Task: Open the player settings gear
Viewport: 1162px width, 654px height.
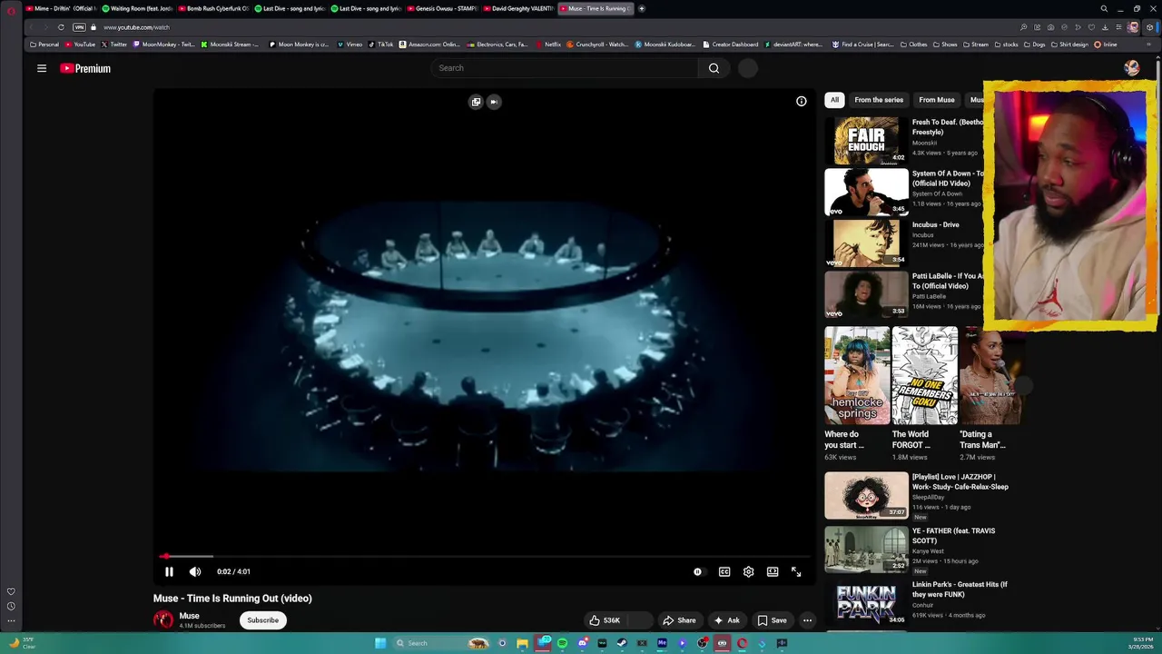Action: tap(748, 571)
